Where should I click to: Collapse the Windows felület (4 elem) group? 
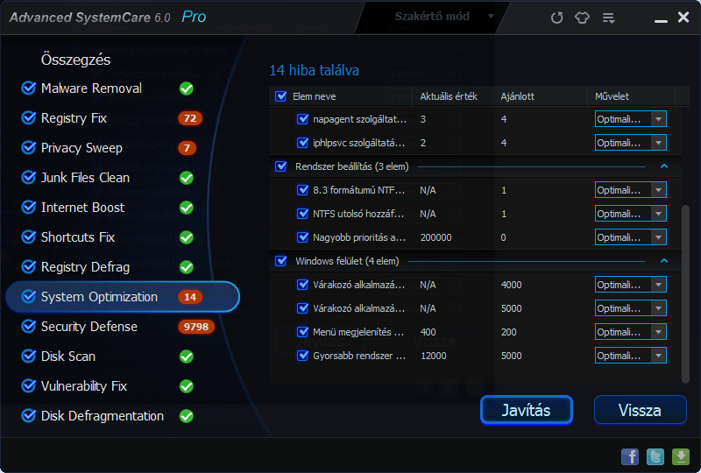click(664, 261)
